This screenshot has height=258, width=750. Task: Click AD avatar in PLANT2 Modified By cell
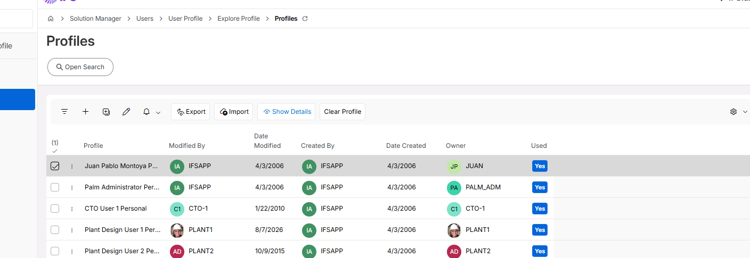click(177, 251)
